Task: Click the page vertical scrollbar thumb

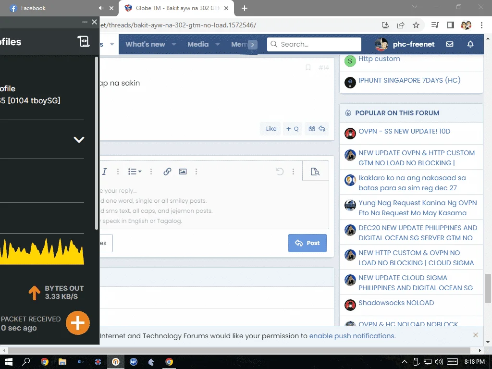Action: click(488, 288)
